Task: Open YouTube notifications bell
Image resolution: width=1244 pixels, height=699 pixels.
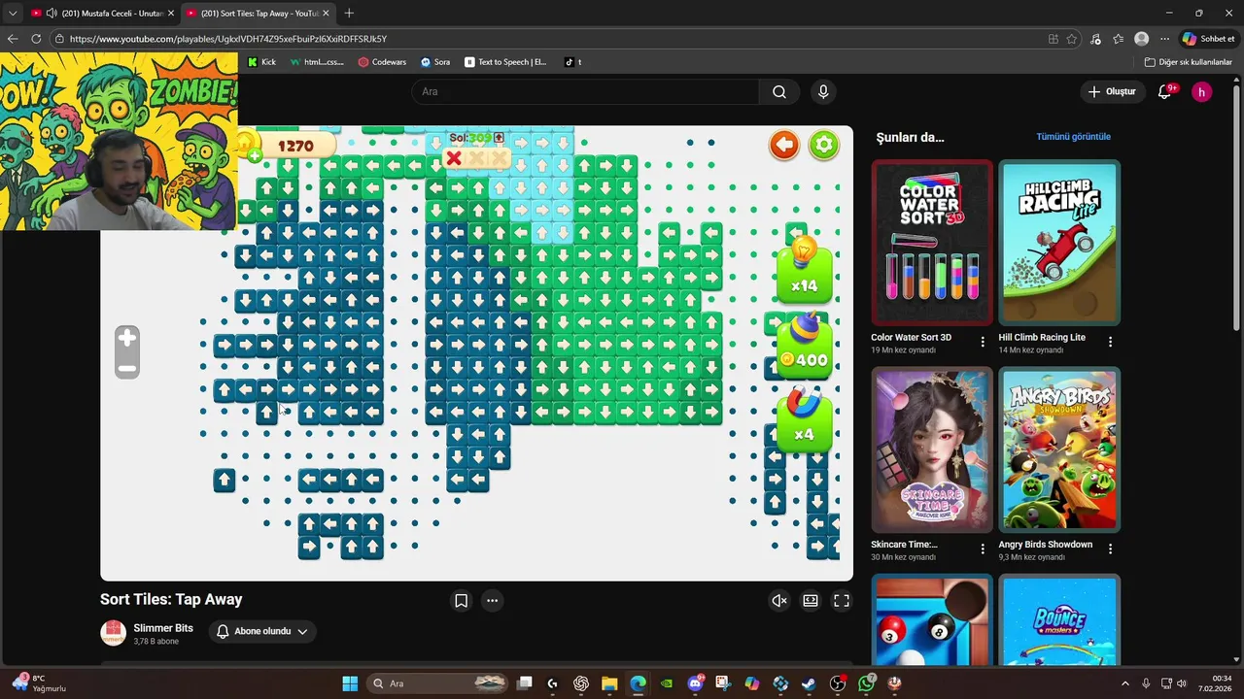Action: coord(1164,91)
